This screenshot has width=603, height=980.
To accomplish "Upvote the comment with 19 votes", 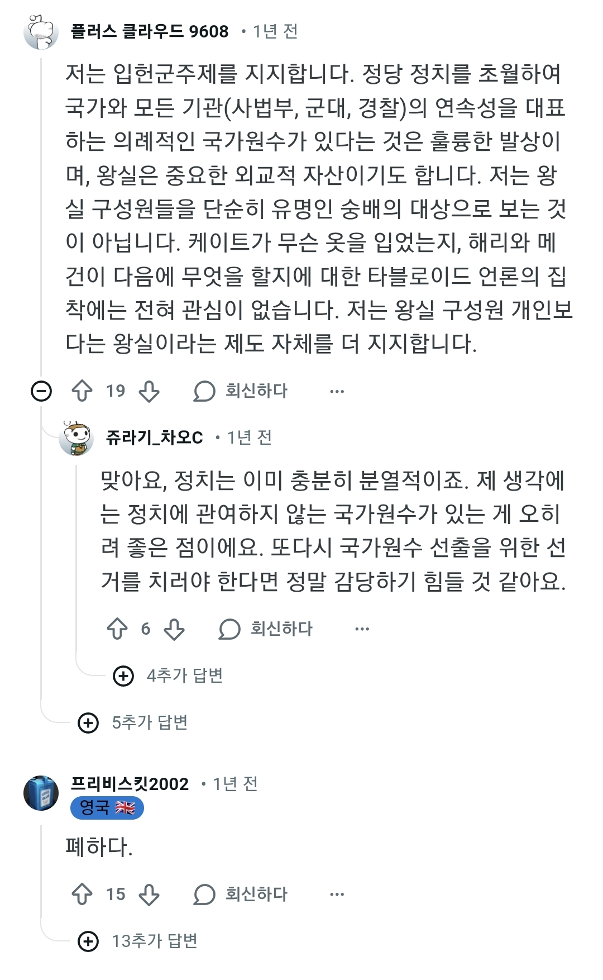I will pos(83,391).
